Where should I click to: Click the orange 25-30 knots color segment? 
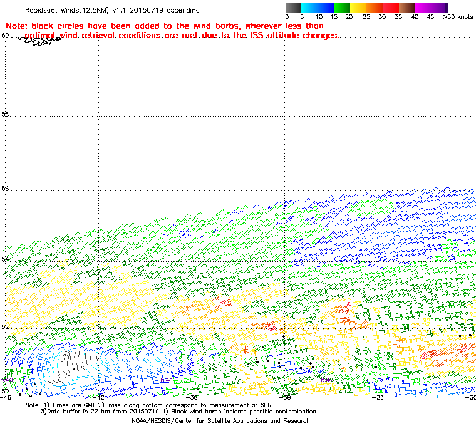375,8
